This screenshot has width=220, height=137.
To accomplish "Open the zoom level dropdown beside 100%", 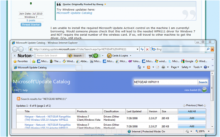I will [x=209, y=131].
